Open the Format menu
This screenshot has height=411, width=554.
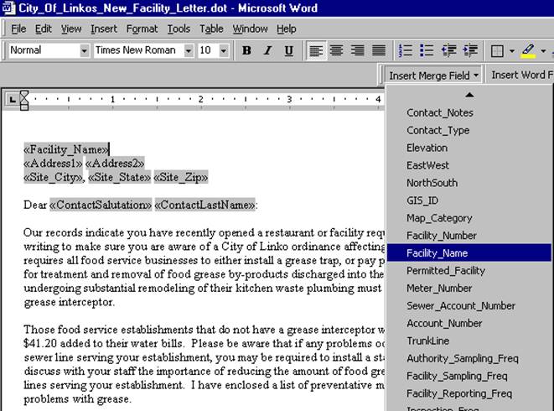coord(142,29)
